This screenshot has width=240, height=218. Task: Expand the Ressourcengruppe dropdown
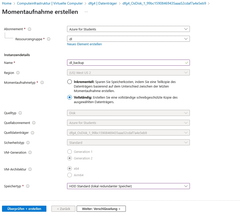point(128,39)
